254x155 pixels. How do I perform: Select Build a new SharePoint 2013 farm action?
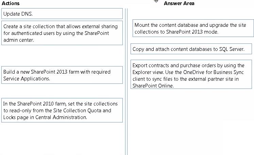[62, 75]
